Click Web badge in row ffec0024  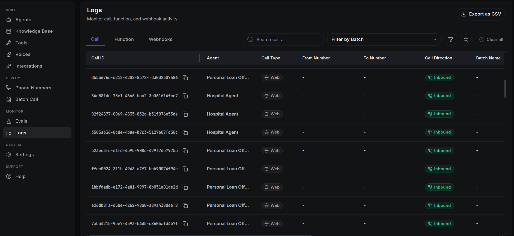272,169
